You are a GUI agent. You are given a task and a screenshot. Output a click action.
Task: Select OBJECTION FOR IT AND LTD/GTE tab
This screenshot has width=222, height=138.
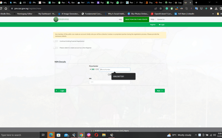click(136, 19)
